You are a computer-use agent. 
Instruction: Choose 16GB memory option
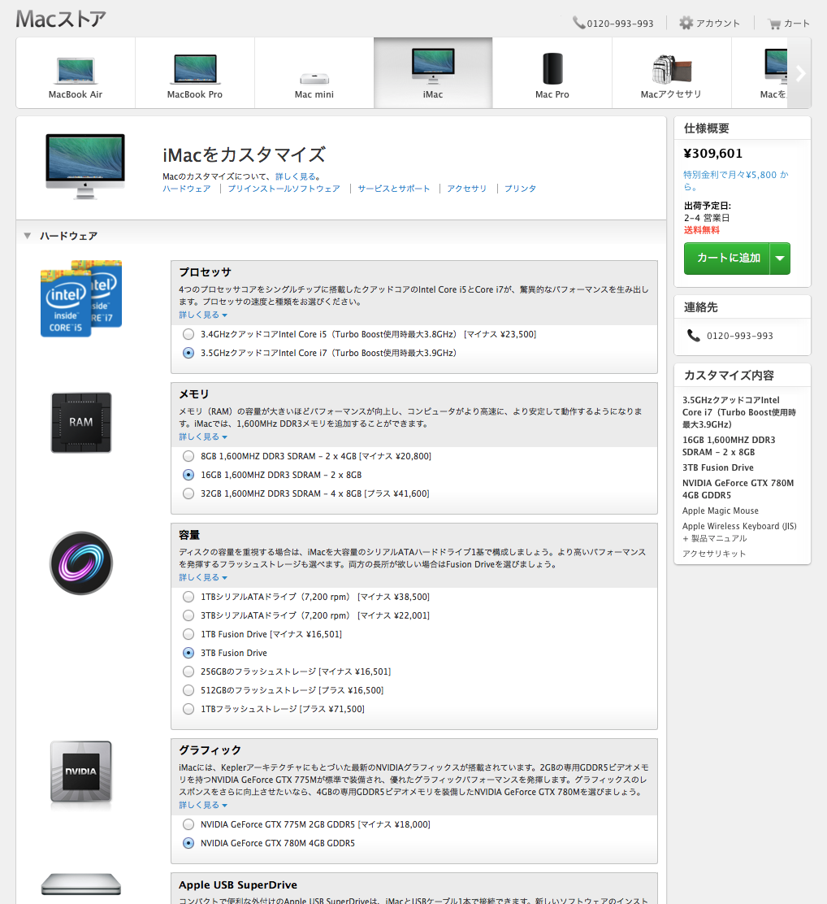[x=188, y=475]
